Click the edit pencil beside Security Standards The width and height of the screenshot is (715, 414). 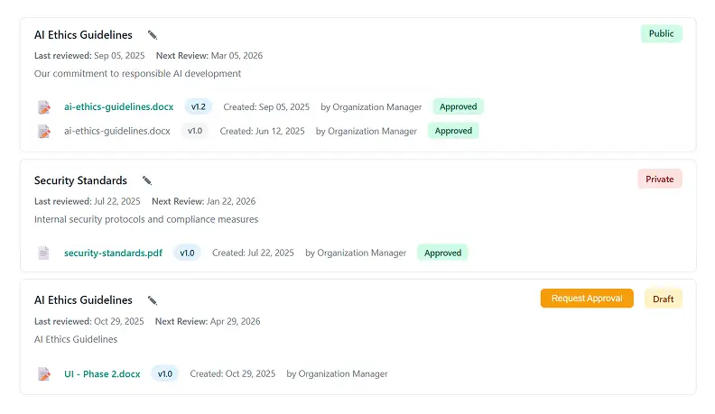pos(147,180)
